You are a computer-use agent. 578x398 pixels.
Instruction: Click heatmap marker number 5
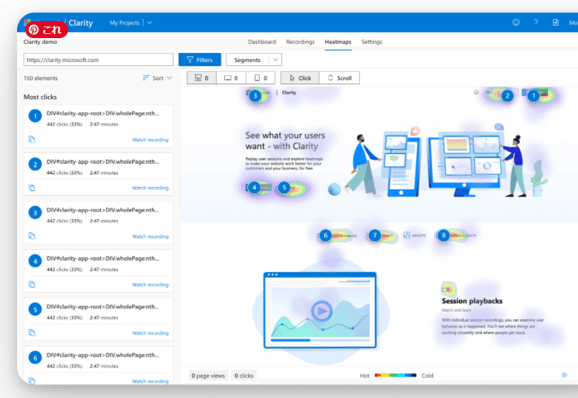pyautogui.click(x=284, y=188)
